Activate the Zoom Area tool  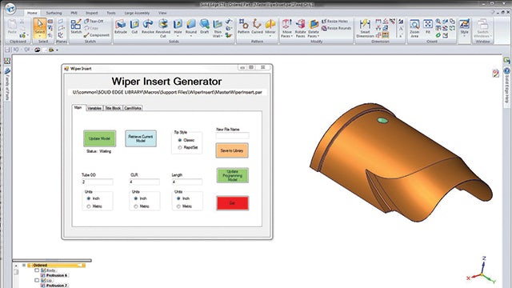tap(414, 28)
